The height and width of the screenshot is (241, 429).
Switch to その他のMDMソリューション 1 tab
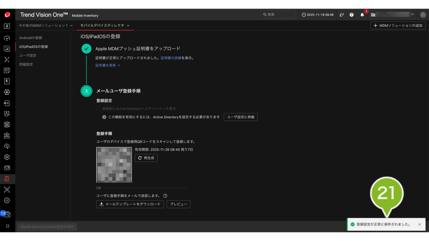[x=46, y=26]
